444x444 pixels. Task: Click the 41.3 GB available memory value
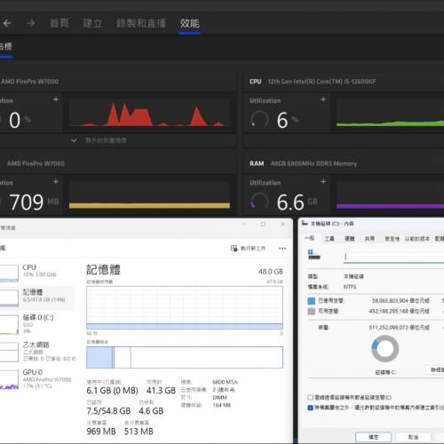coord(161,391)
